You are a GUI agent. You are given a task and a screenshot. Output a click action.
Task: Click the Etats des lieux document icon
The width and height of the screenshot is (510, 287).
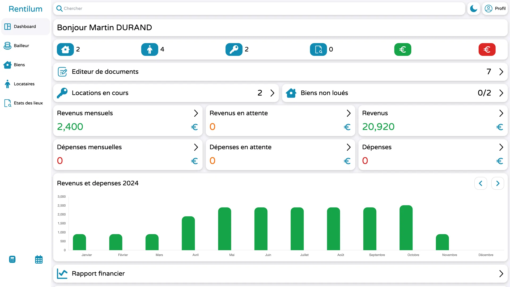coord(7,103)
